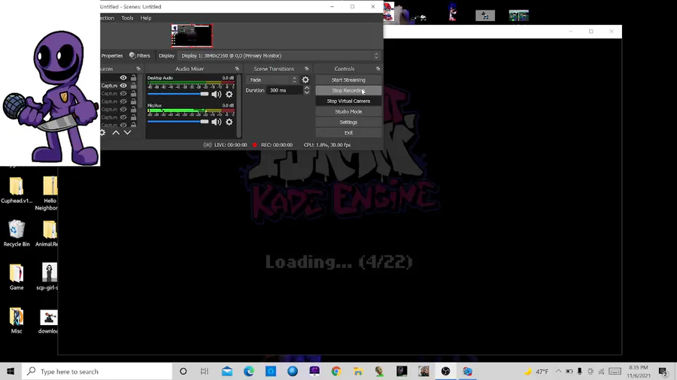Viewport: 677px width, 380px height.
Task: Click the CPU 1.8%, 30.00 fps text
Action: (x=327, y=145)
